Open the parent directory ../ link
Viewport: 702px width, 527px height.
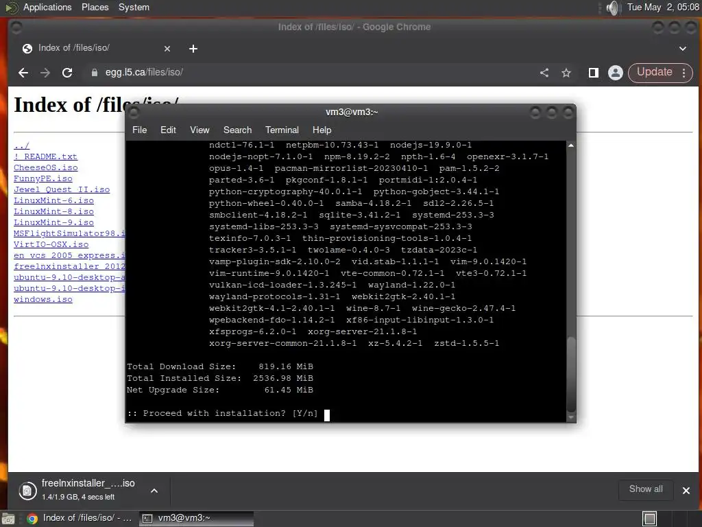[21, 145]
